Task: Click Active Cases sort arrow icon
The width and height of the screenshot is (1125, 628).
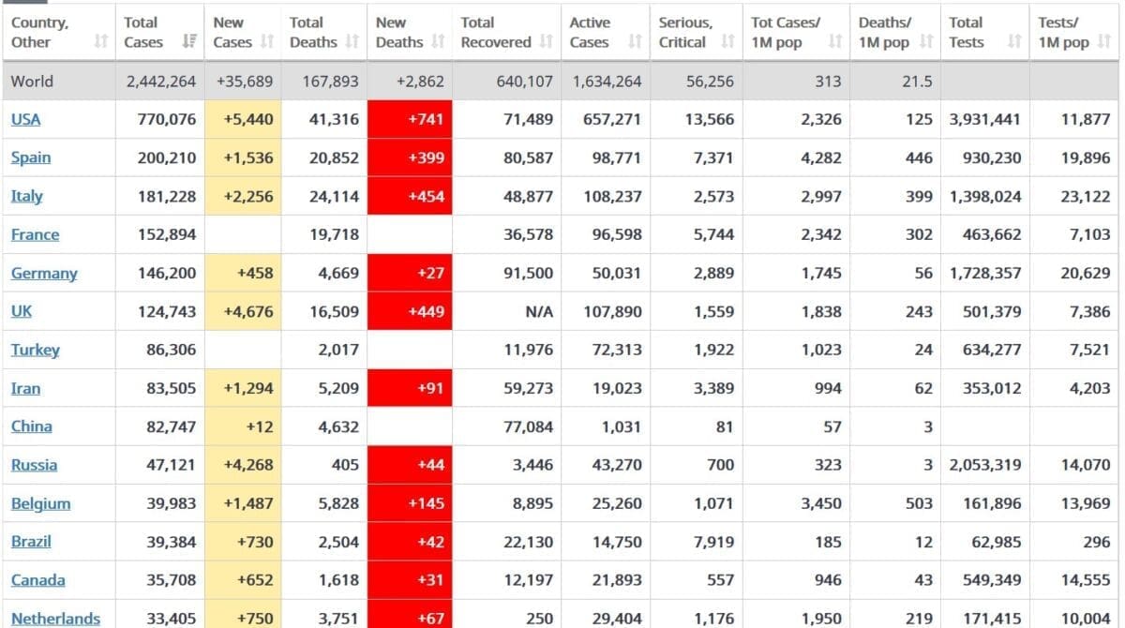Action: (635, 42)
